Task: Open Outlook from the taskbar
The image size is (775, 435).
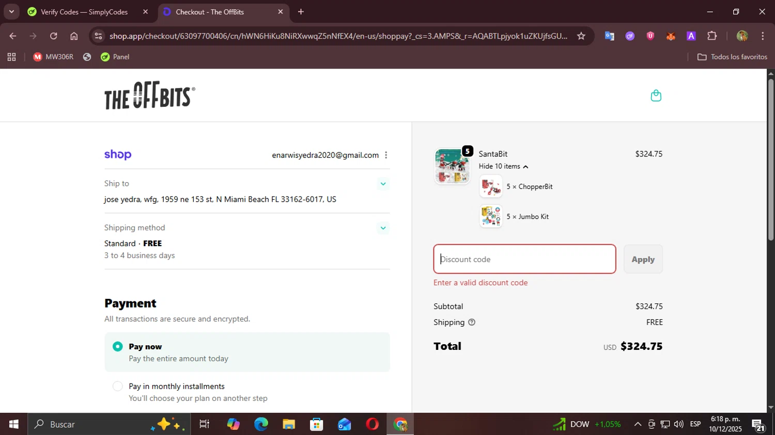Action: click(x=344, y=424)
